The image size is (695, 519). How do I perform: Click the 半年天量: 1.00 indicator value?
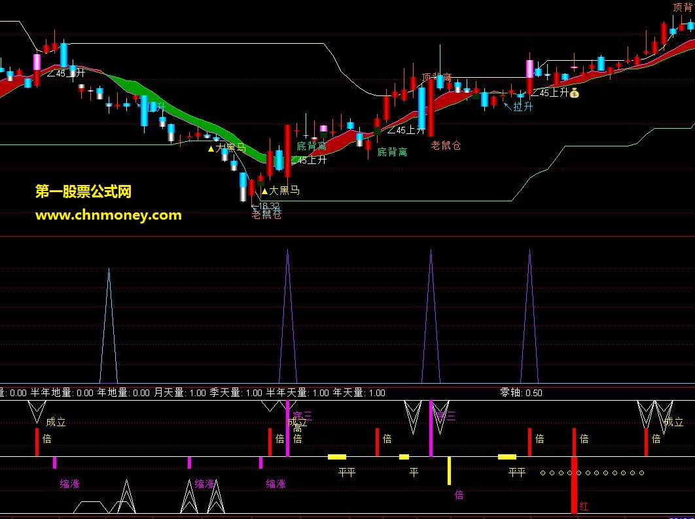297,393
